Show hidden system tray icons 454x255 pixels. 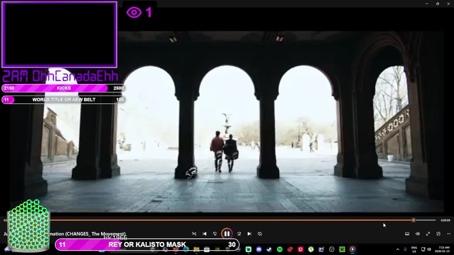397,249
